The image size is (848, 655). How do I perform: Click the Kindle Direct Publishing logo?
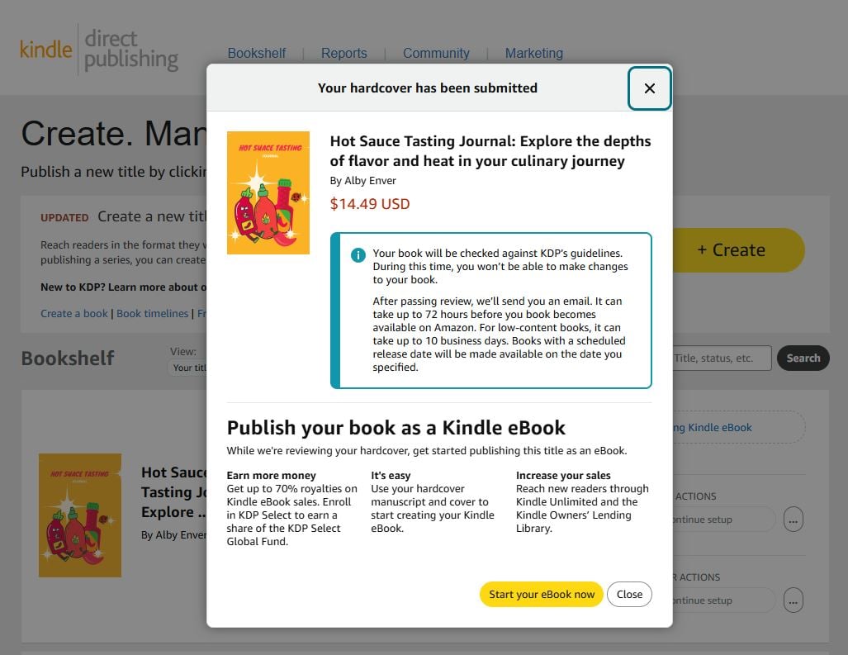[x=99, y=50]
